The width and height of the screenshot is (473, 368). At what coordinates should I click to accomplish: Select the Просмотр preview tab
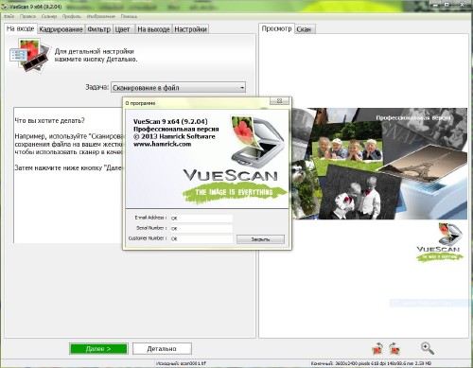tap(276, 28)
